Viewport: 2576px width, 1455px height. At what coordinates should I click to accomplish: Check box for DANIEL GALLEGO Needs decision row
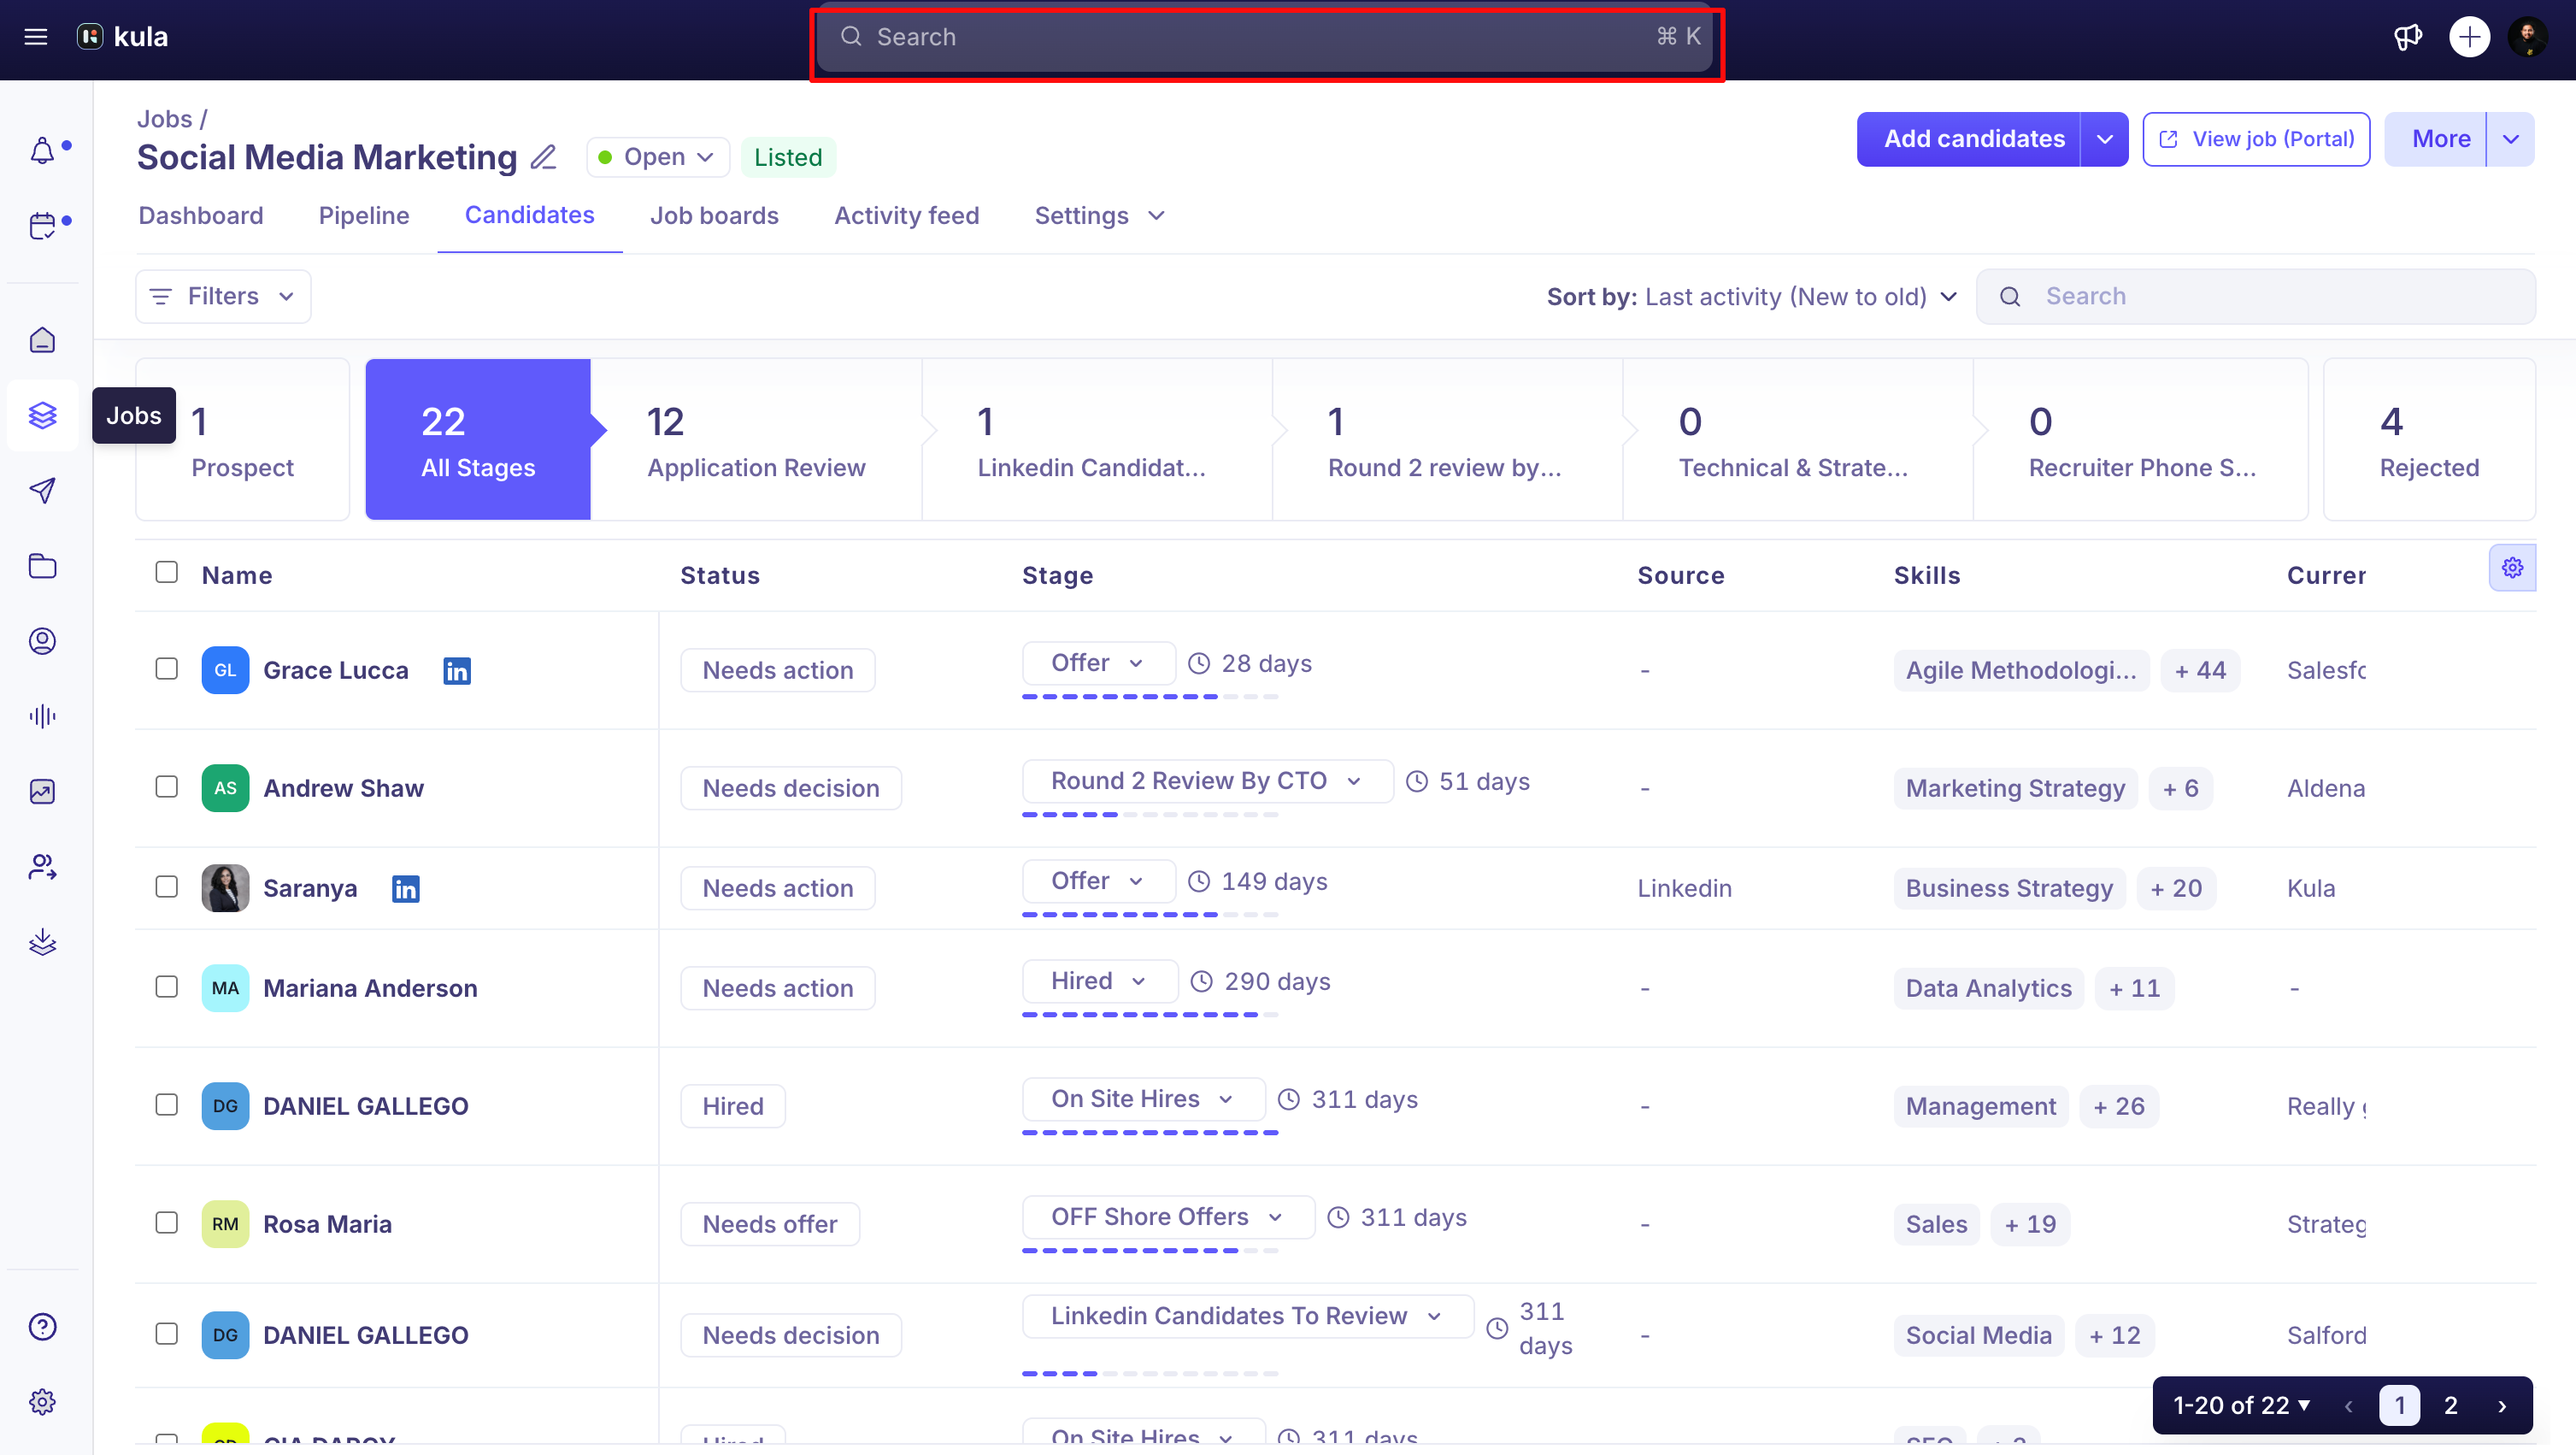point(167,1334)
